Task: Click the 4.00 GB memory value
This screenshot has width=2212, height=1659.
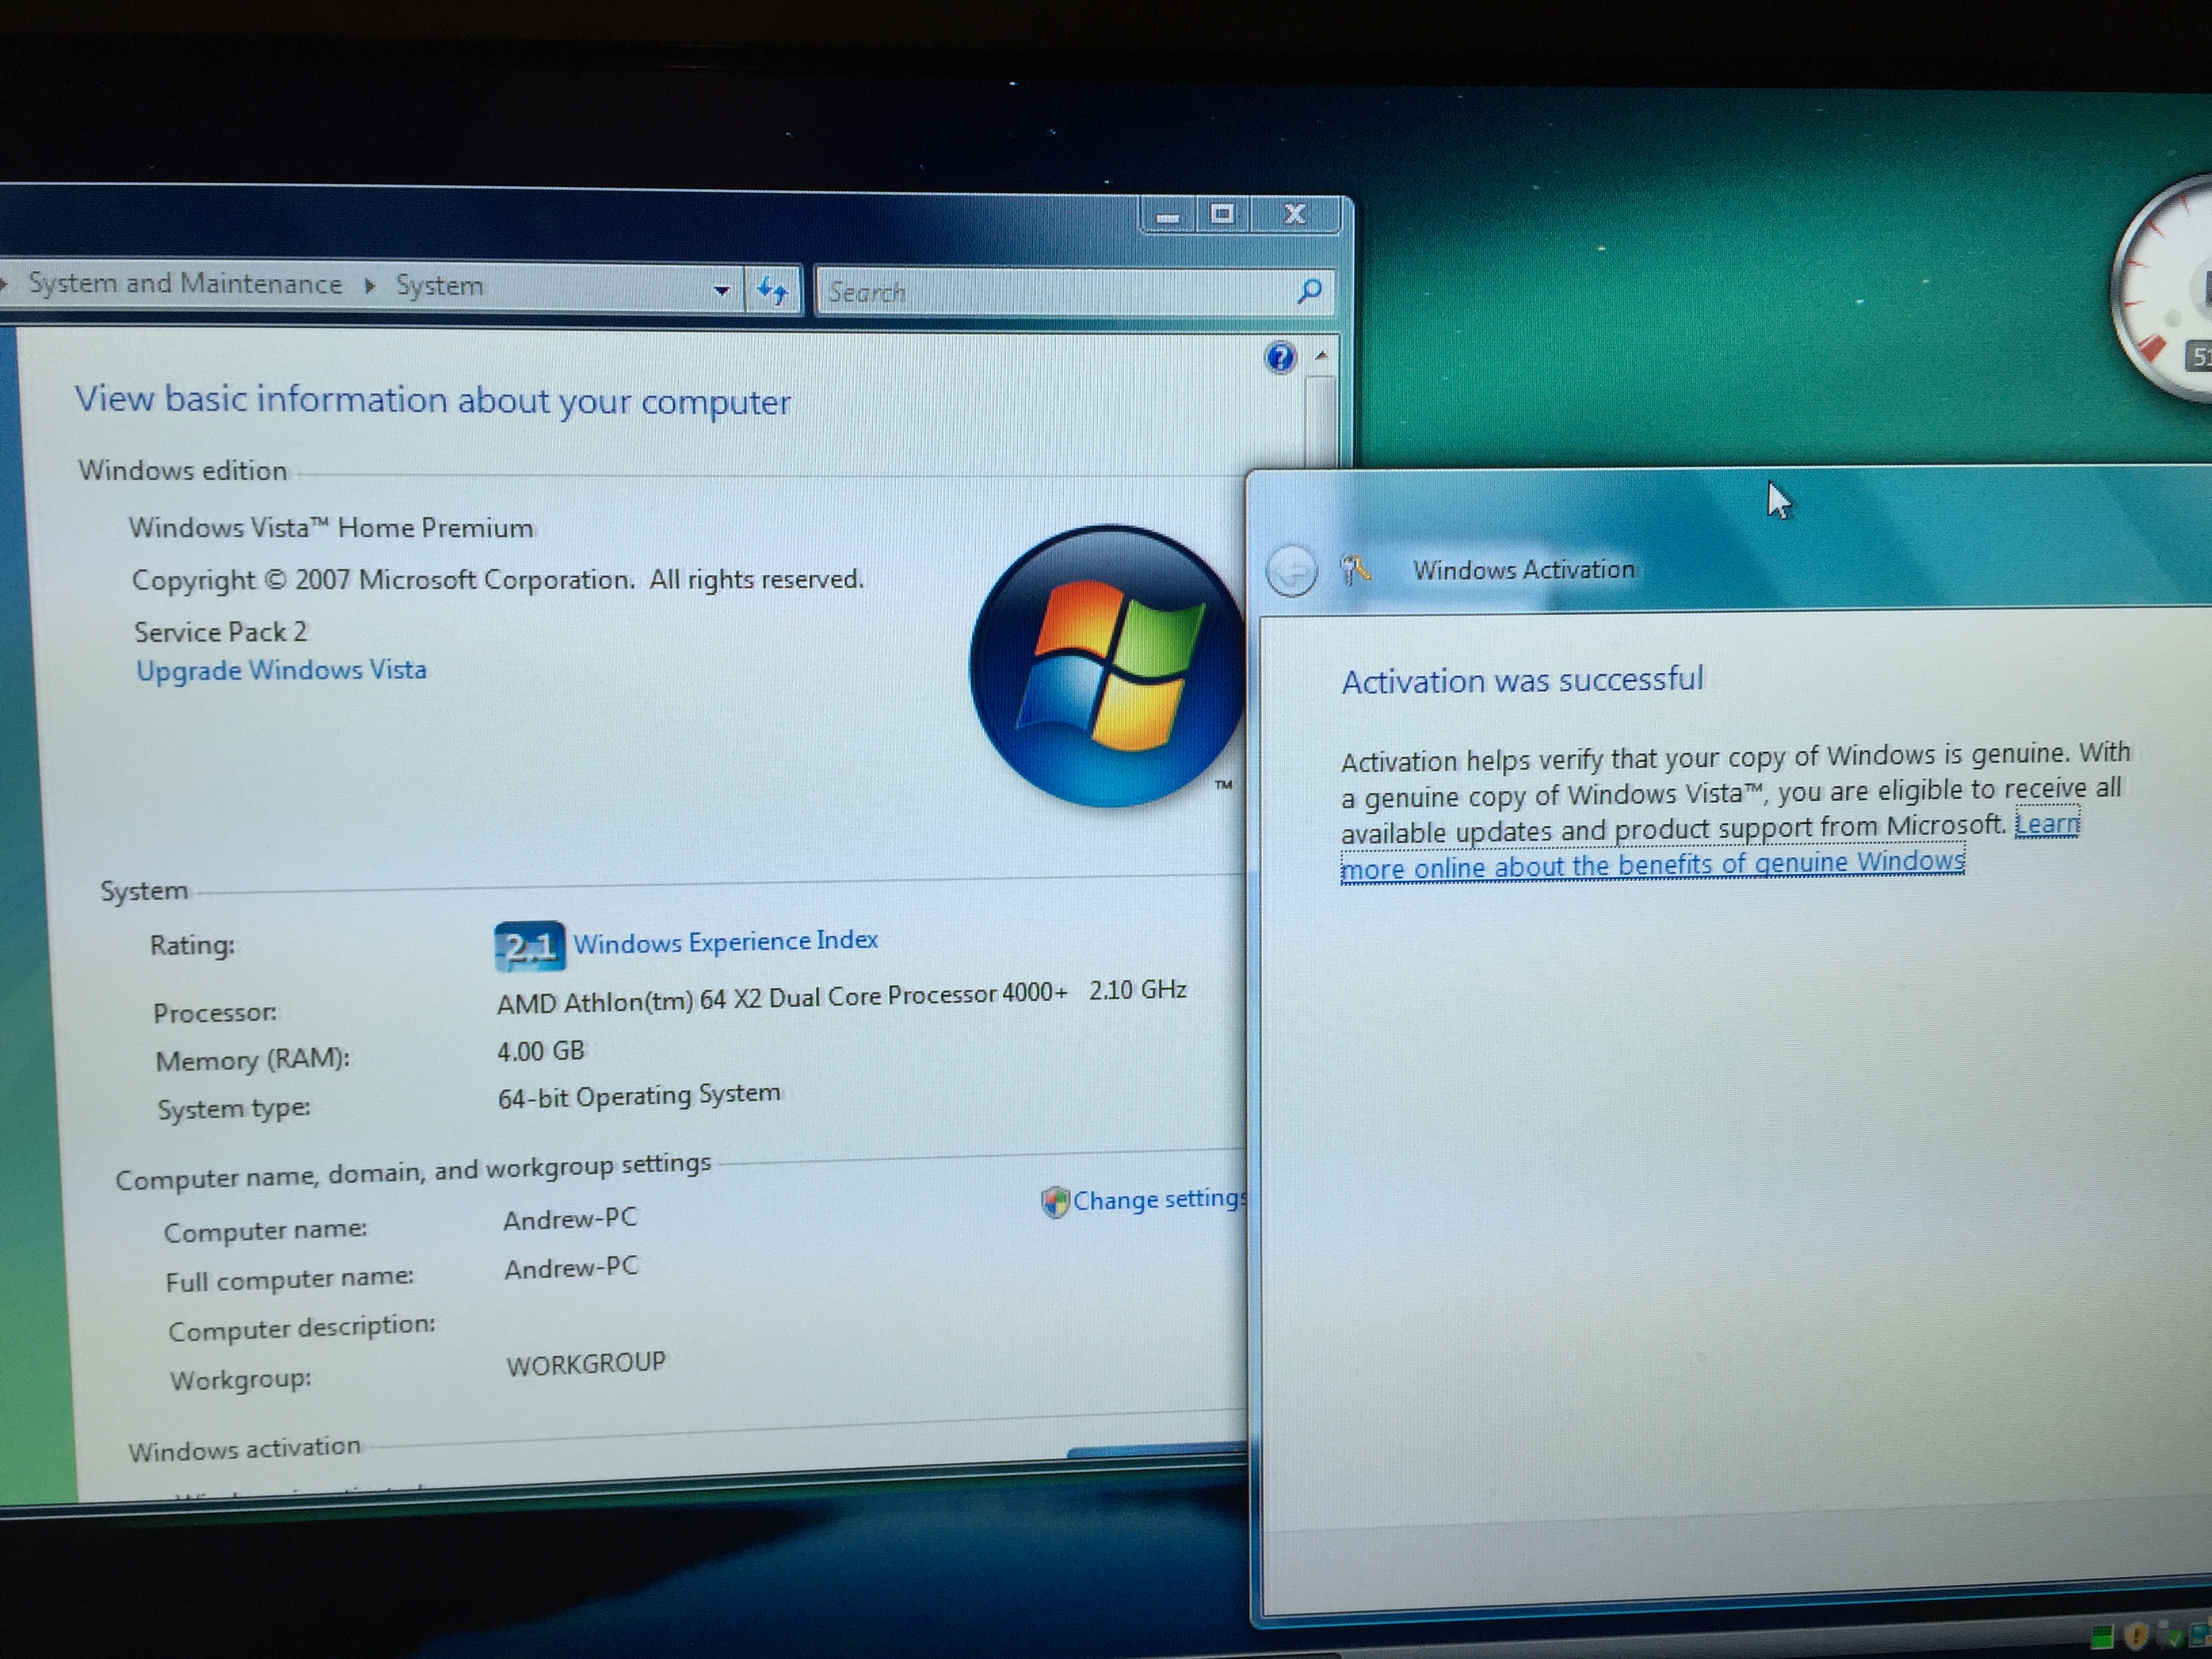Action: tap(541, 1052)
